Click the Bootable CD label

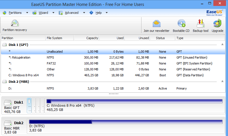(x=181, y=31)
